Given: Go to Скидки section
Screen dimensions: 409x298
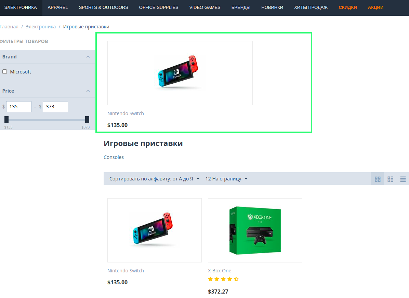Looking at the screenshot, I should click(x=348, y=8).
